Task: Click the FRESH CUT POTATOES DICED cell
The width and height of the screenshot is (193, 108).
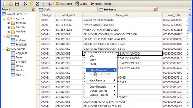Action: [x=122, y=29]
